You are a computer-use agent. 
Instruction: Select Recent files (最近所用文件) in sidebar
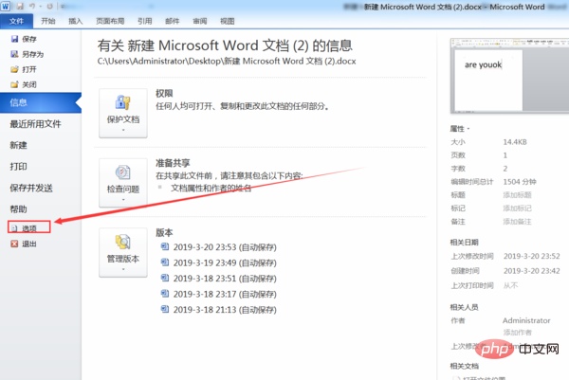click(x=36, y=123)
